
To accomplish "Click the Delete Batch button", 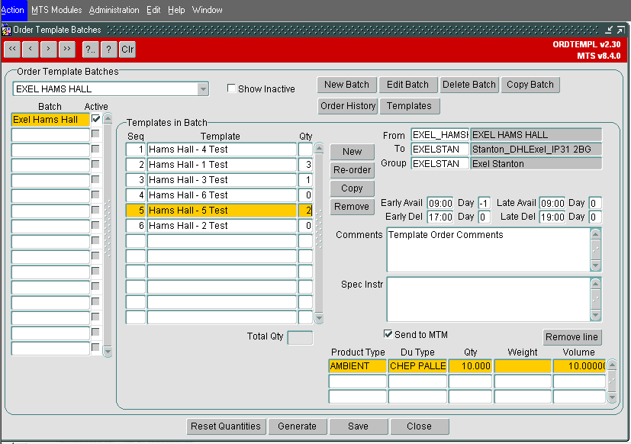I will click(469, 85).
